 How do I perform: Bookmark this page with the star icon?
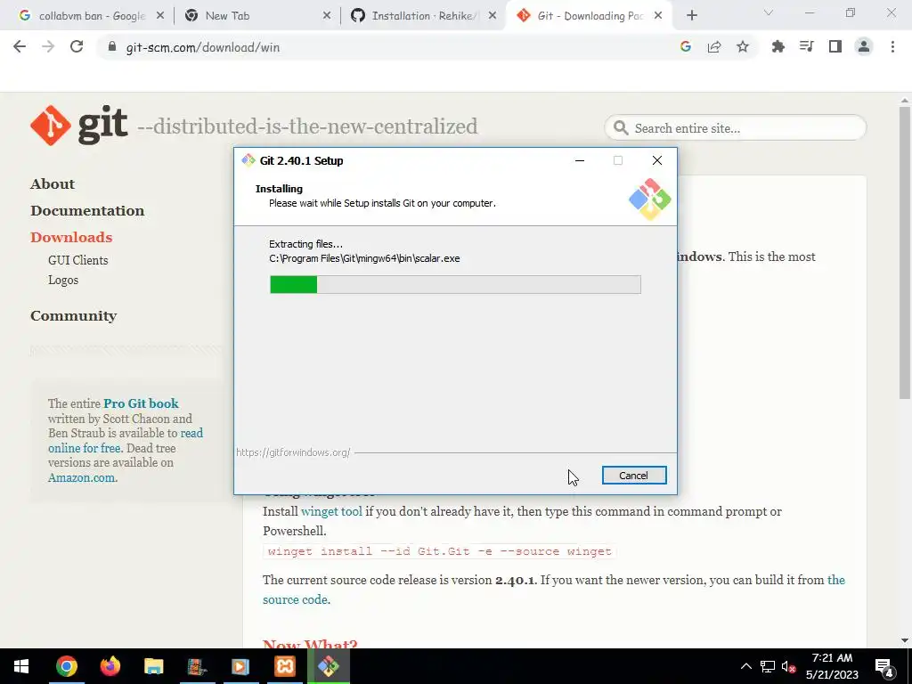point(743,46)
